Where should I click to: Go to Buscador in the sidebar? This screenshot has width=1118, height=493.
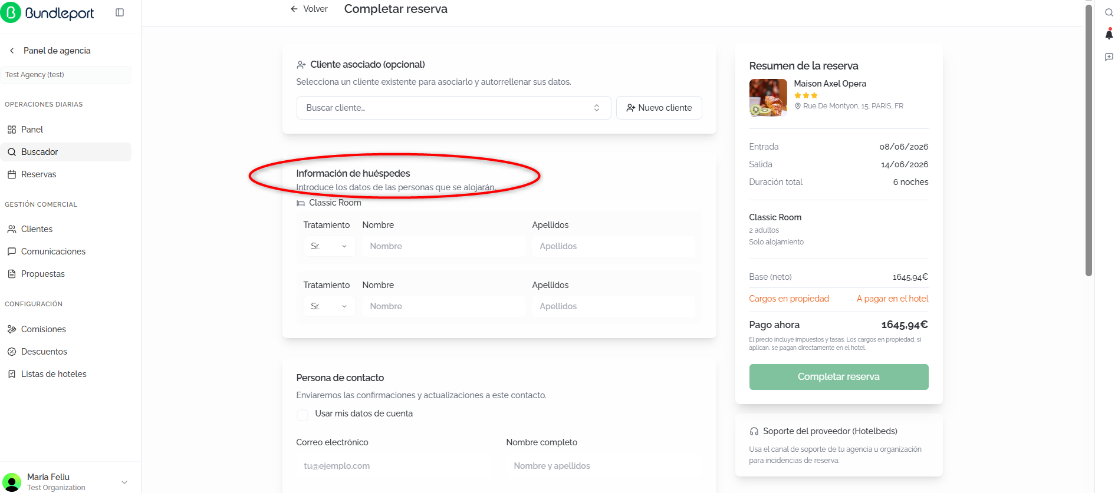coord(65,152)
